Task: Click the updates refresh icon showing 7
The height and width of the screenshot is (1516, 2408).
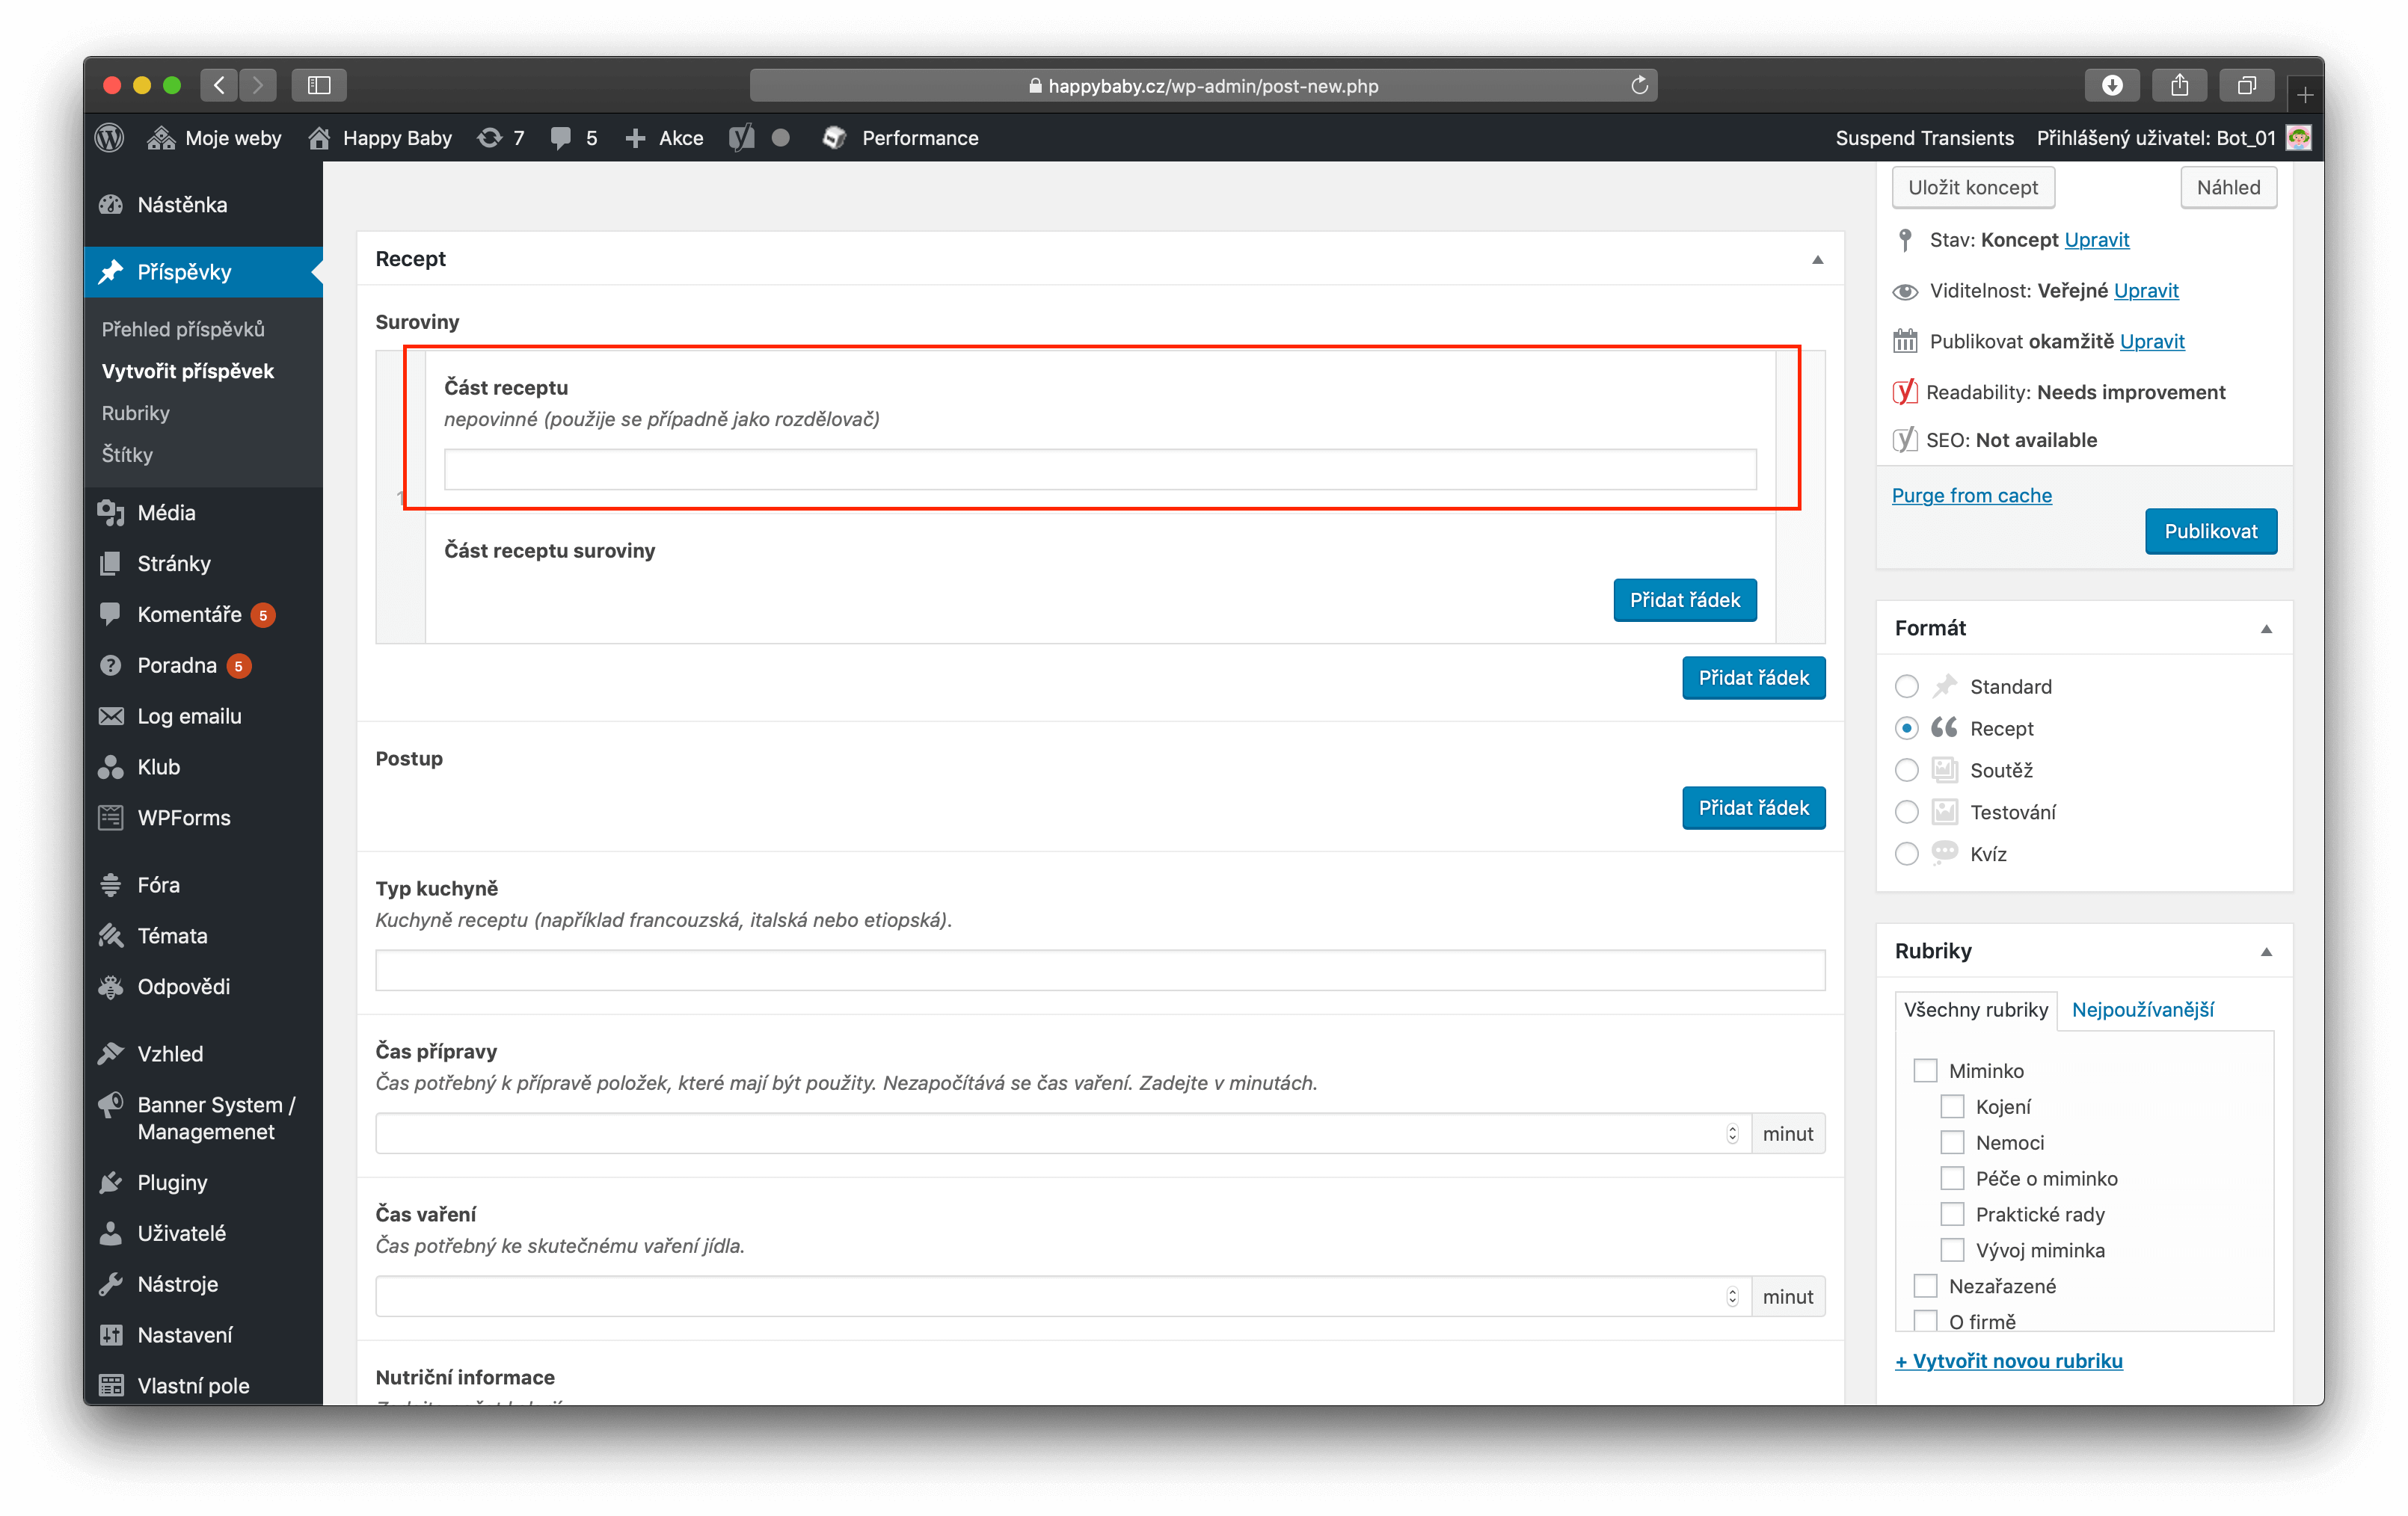Action: click(490, 138)
